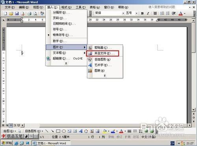Screen dimensions: 197x146
Task: Toggle numbered list formatting
Action: click(x=162, y=13)
